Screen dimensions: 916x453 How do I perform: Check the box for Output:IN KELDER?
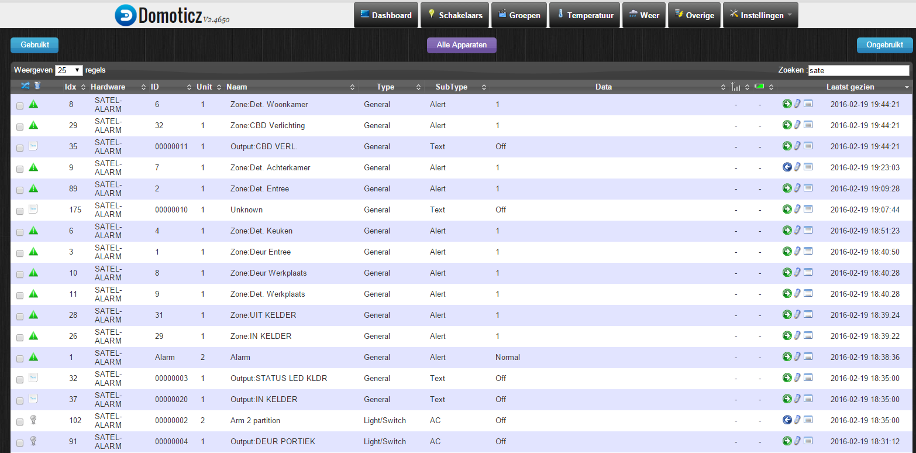click(20, 401)
